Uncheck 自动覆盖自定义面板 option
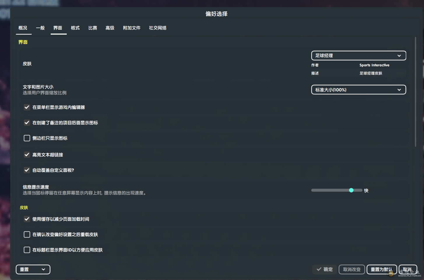 (27, 170)
